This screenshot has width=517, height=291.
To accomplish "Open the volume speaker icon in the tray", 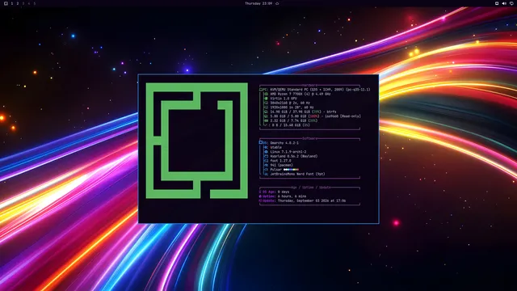I will click(x=504, y=3).
